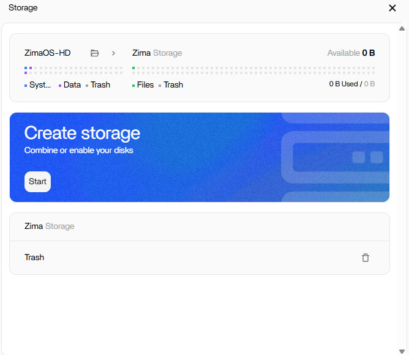This screenshot has height=355, width=409.
Task: Click the Zima Storage usage dot bar
Action: pyautogui.click(x=253, y=70)
